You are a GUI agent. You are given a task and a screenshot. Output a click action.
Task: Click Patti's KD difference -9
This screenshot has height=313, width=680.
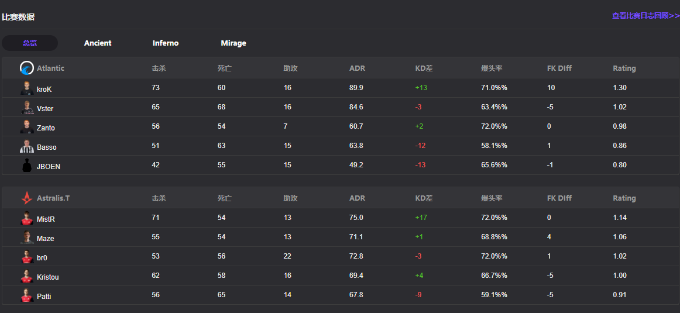pyautogui.click(x=418, y=295)
